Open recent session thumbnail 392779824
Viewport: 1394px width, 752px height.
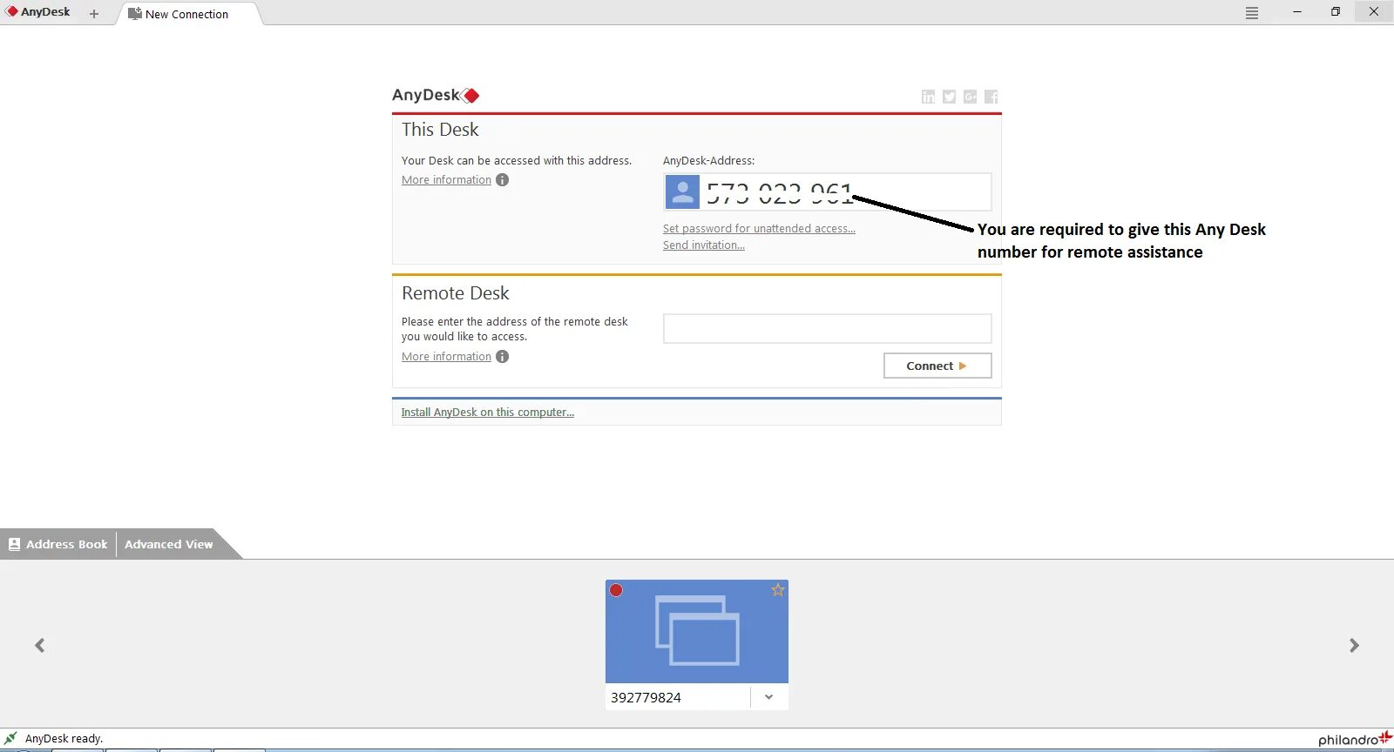pyautogui.click(x=697, y=631)
